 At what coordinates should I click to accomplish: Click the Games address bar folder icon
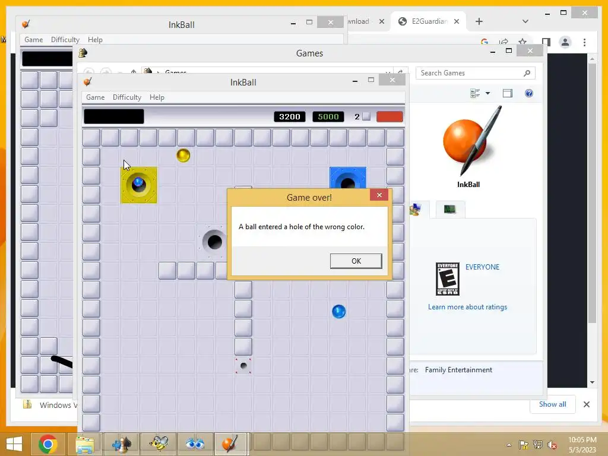tap(148, 71)
